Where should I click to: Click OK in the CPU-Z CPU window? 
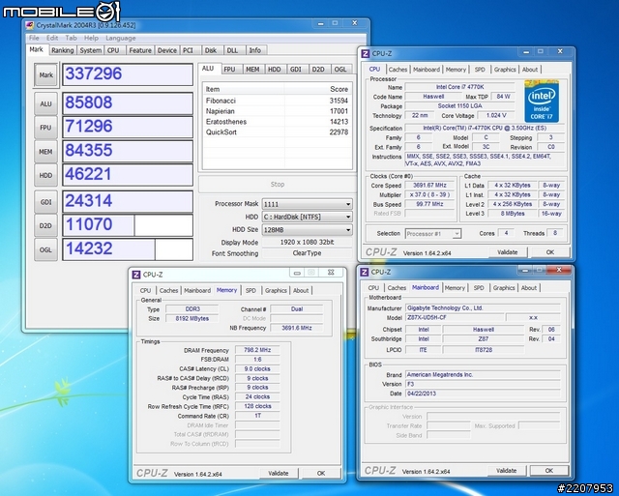click(x=550, y=252)
